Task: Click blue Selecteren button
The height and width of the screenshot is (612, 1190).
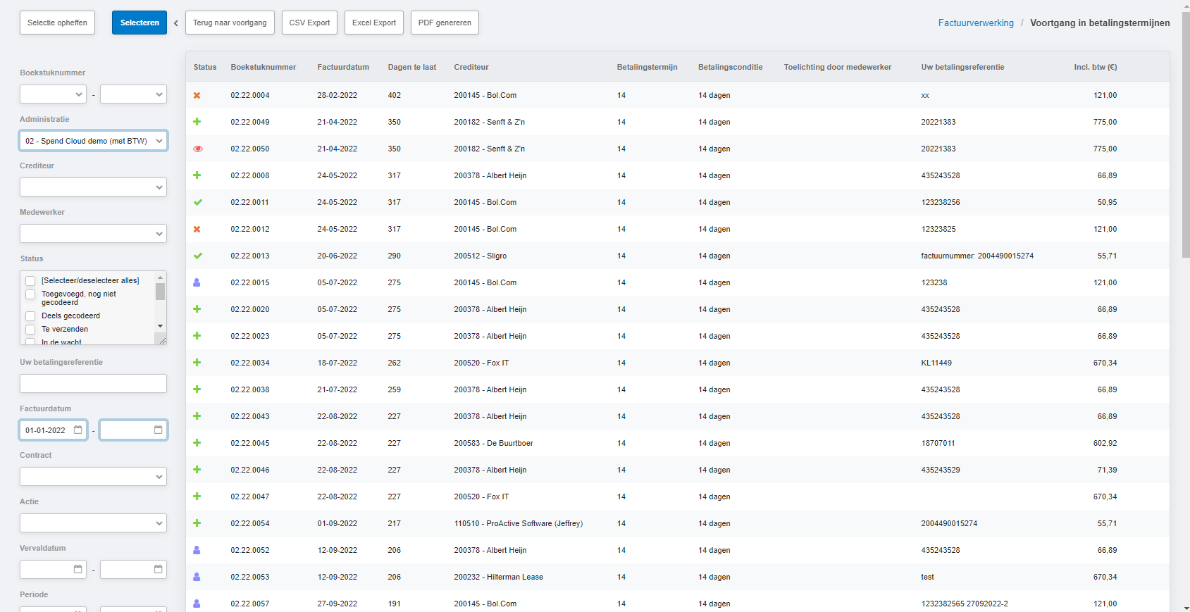Action: (140, 23)
